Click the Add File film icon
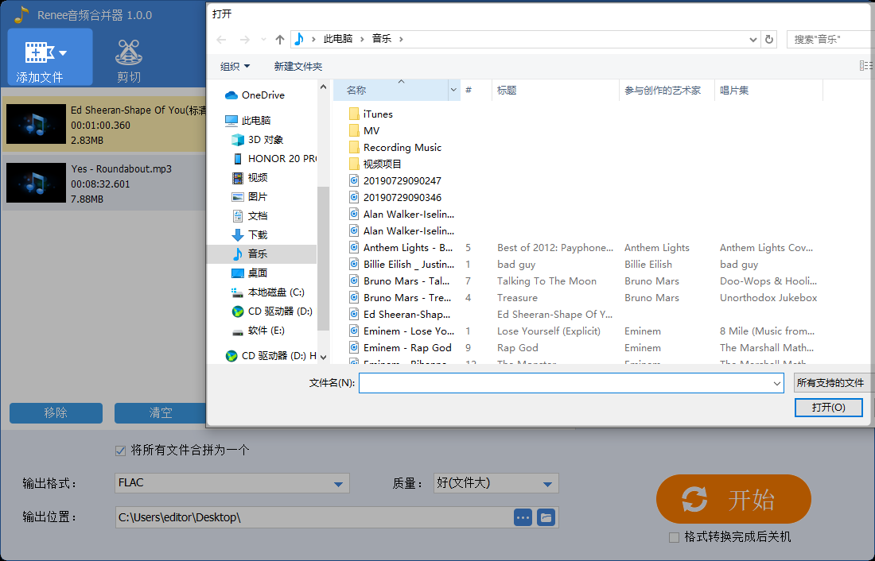The image size is (875, 561). [39, 52]
